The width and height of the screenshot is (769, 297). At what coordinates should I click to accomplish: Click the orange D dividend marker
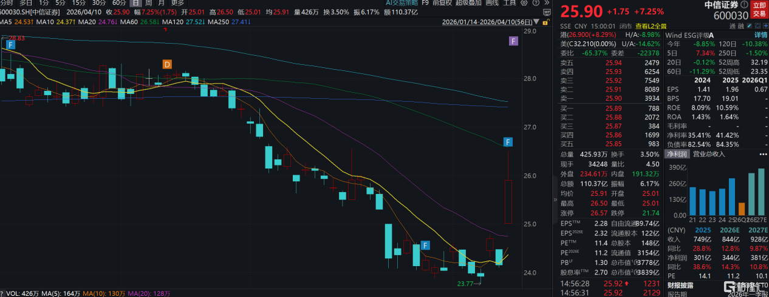[x=167, y=64]
